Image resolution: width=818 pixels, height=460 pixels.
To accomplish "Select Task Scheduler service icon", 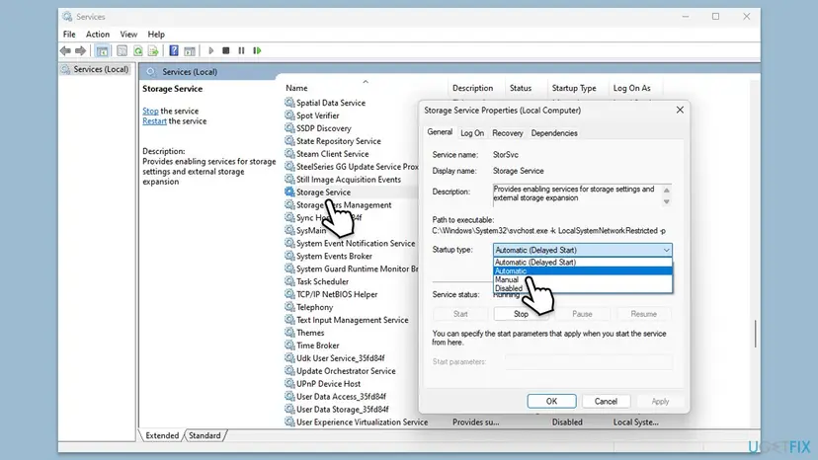I will (289, 281).
